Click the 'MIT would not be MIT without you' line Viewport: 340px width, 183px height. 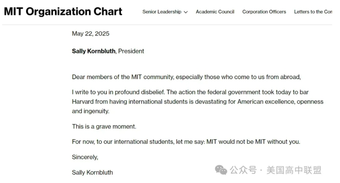click(186, 142)
